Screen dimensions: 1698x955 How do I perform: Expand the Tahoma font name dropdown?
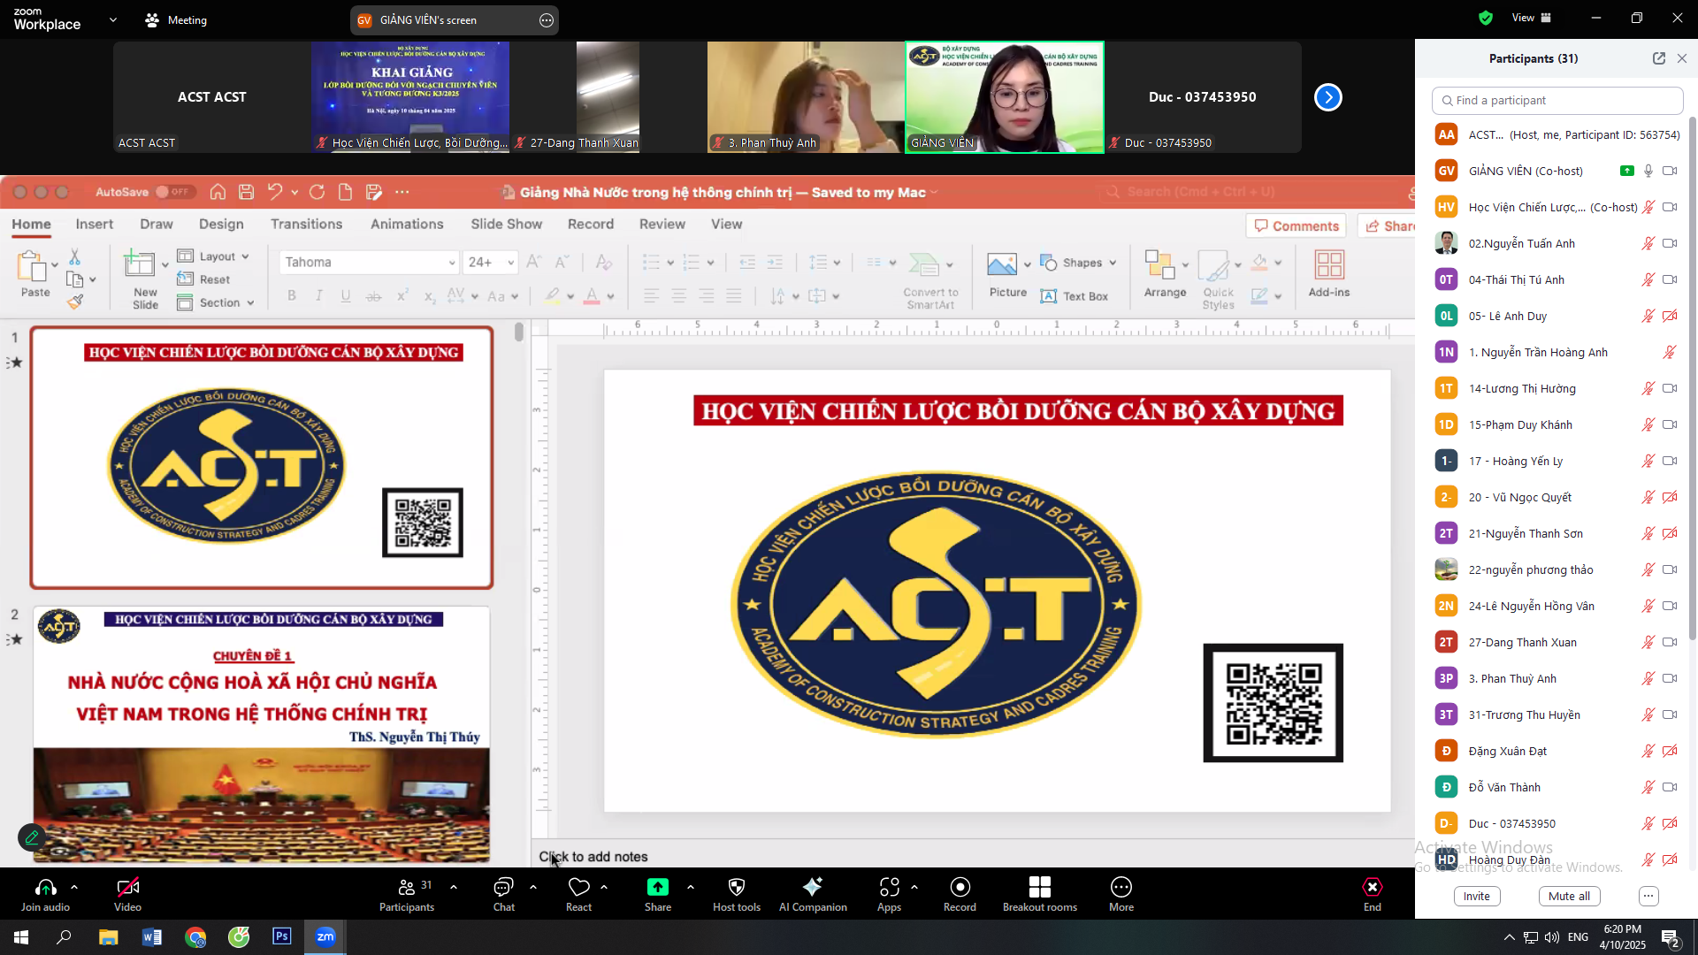pyautogui.click(x=451, y=263)
